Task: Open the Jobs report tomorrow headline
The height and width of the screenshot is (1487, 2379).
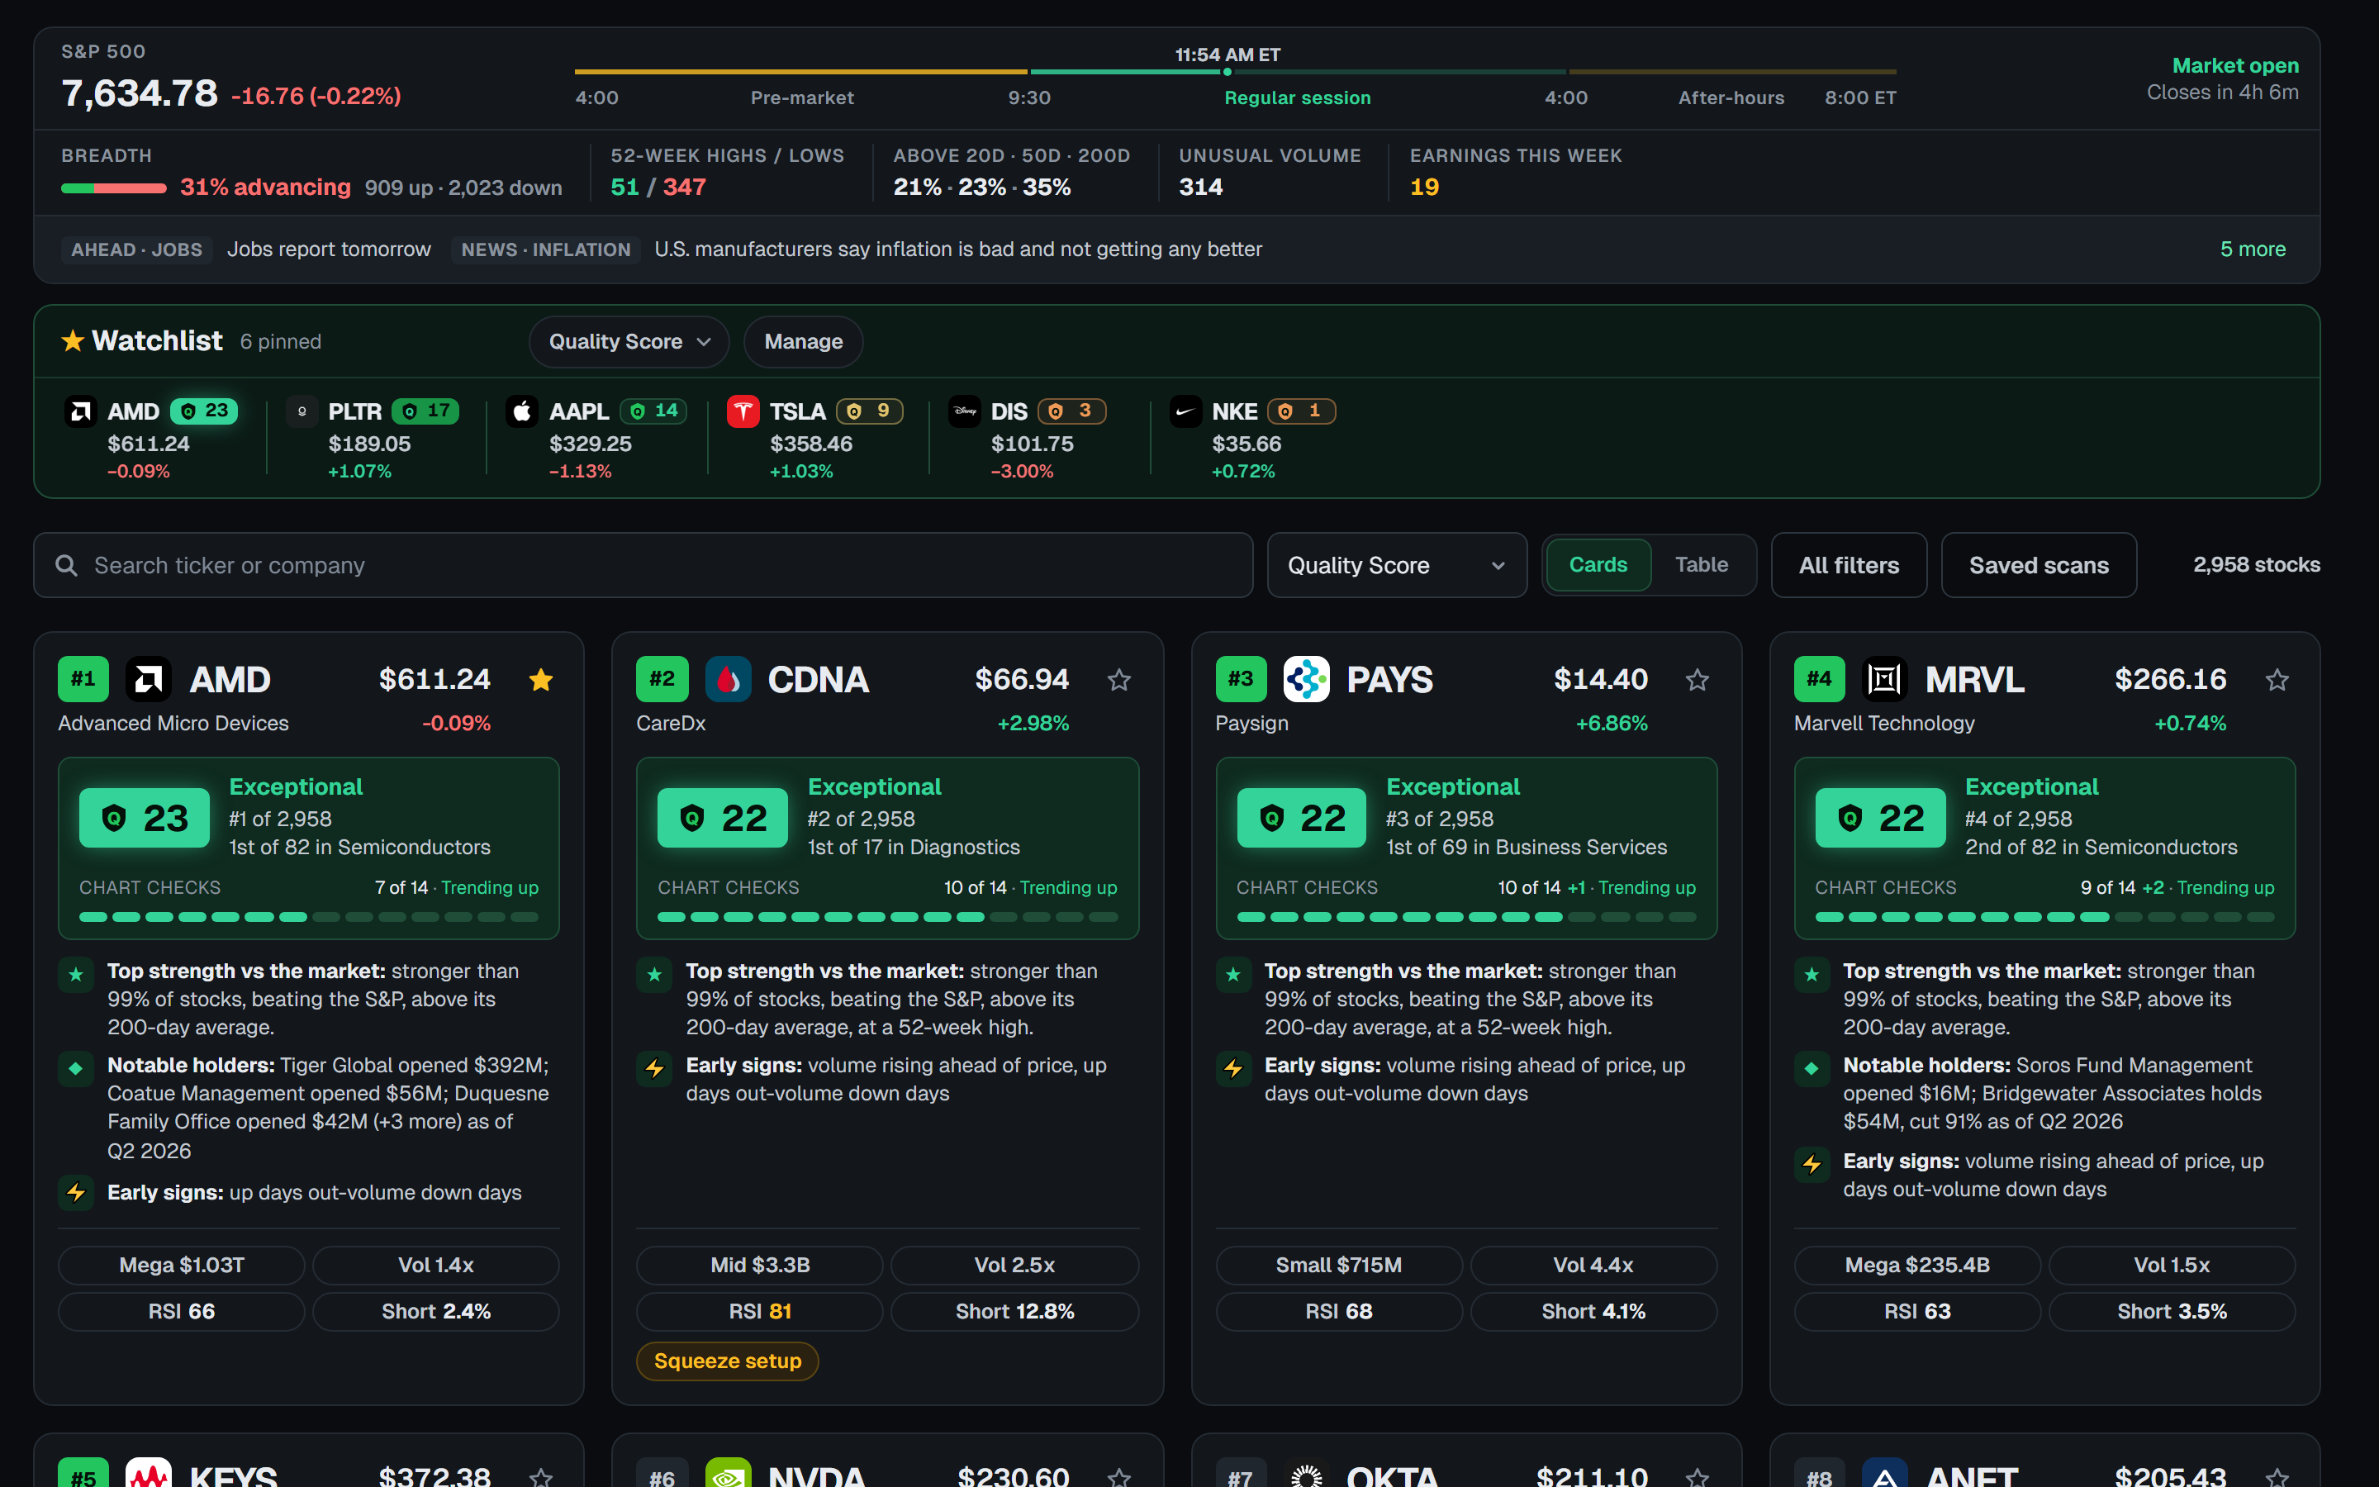Action: click(330, 249)
